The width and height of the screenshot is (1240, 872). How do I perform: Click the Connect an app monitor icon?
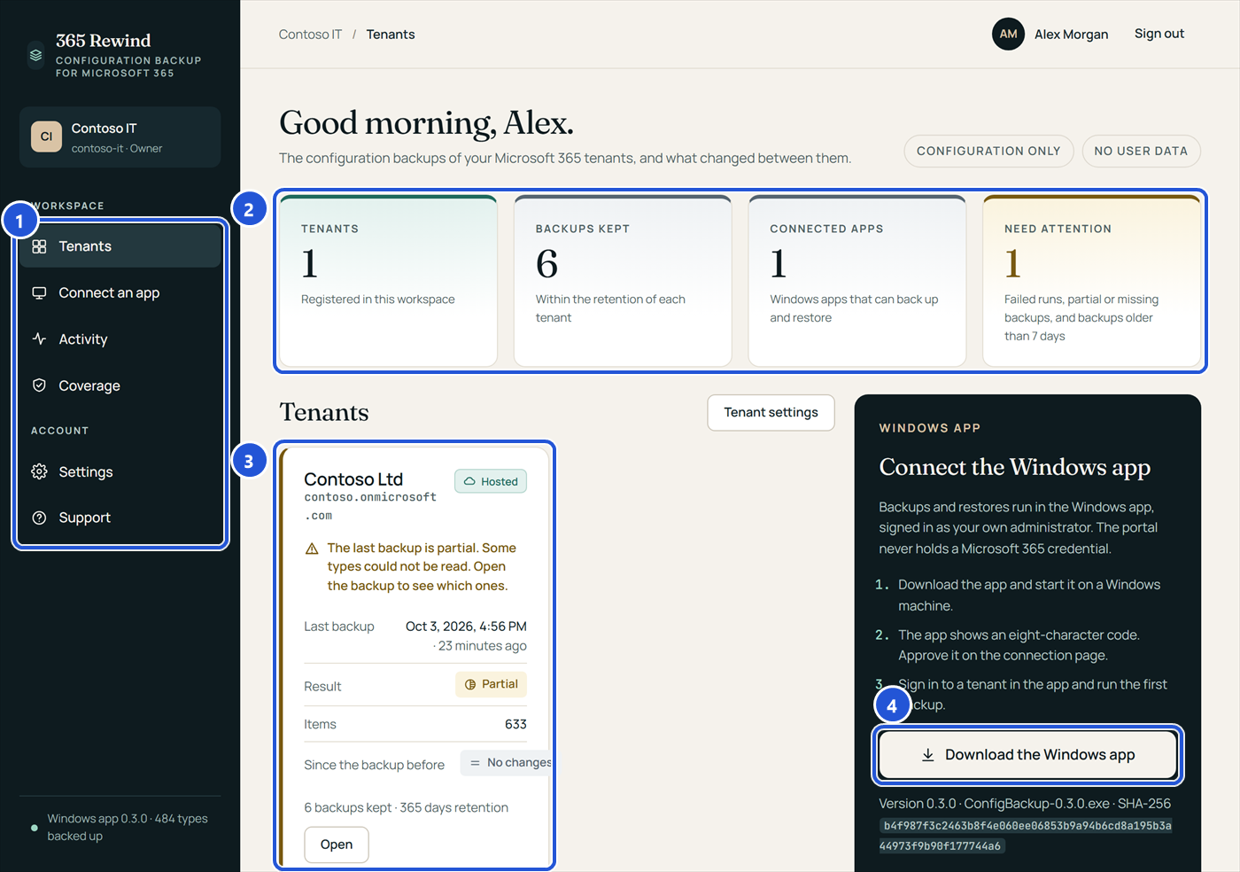(x=39, y=293)
